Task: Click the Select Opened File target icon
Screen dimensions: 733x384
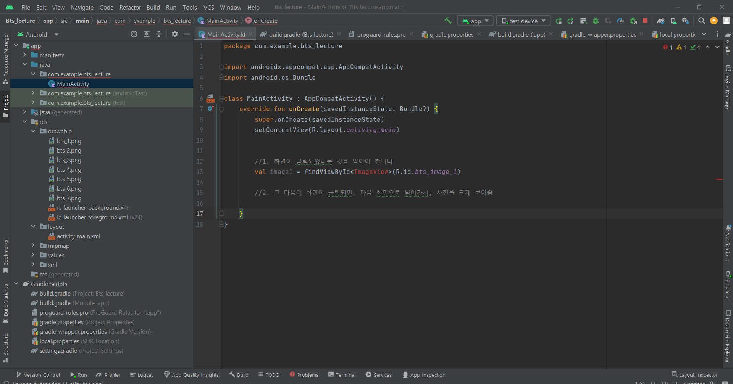Action: [x=134, y=34]
